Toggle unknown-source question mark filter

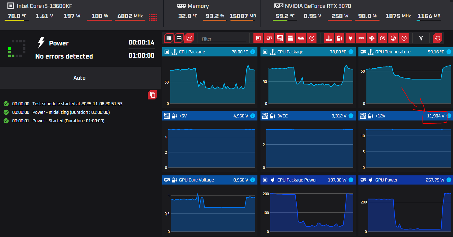(x=312, y=38)
